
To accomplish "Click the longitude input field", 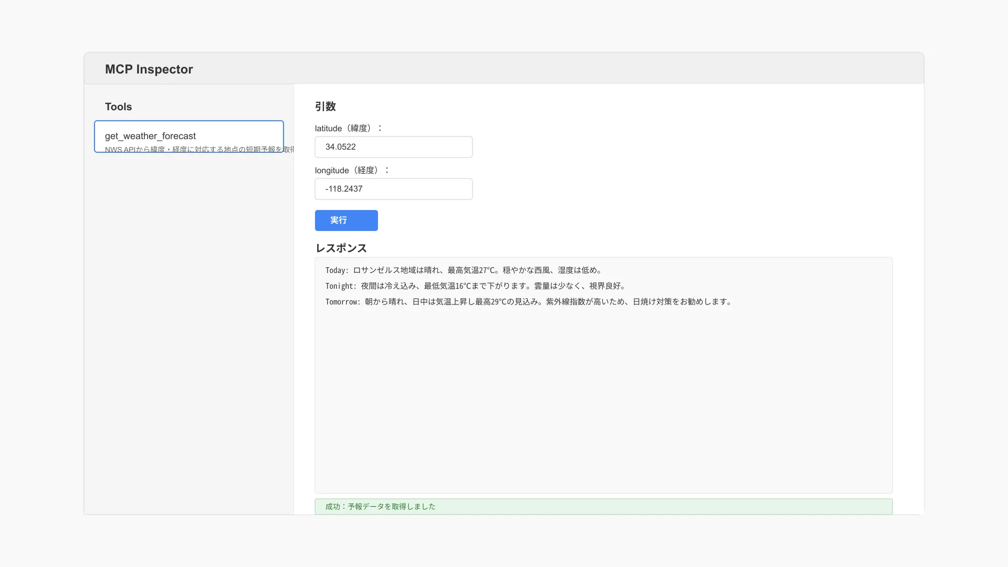I will tap(394, 189).
